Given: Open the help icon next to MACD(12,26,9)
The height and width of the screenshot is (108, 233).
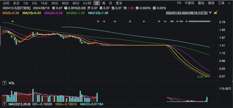Looking at the screenshot, I should 5,104.
